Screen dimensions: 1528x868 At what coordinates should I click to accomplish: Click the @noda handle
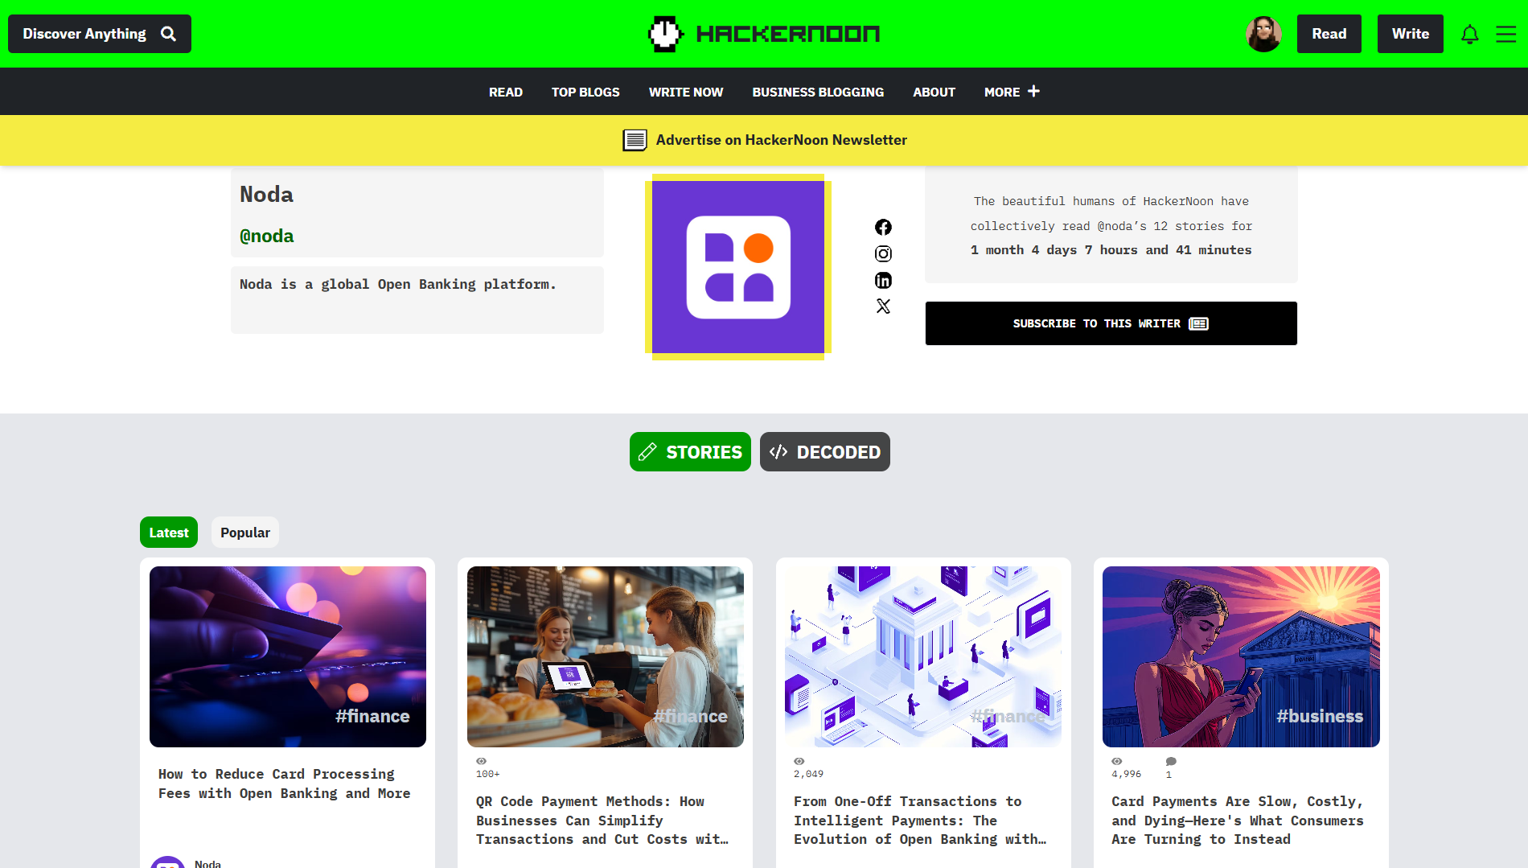tap(266, 236)
